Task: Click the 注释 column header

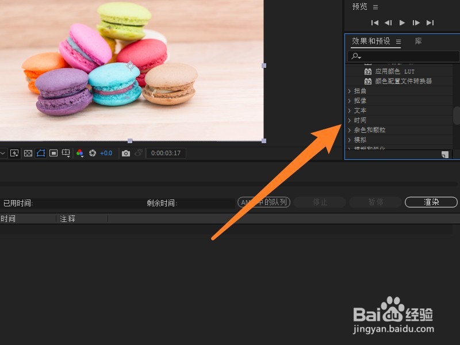Action: pyautogui.click(x=67, y=219)
